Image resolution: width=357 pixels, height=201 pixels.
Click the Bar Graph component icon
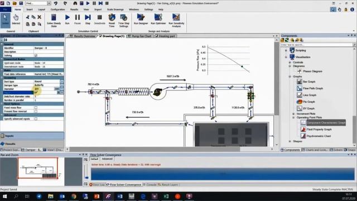click(x=300, y=82)
